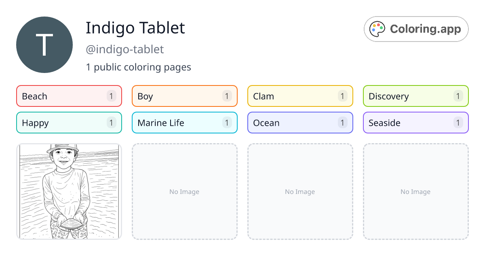The height and width of the screenshot is (254, 485).
Task: Open the Clam category chip
Action: 300,96
